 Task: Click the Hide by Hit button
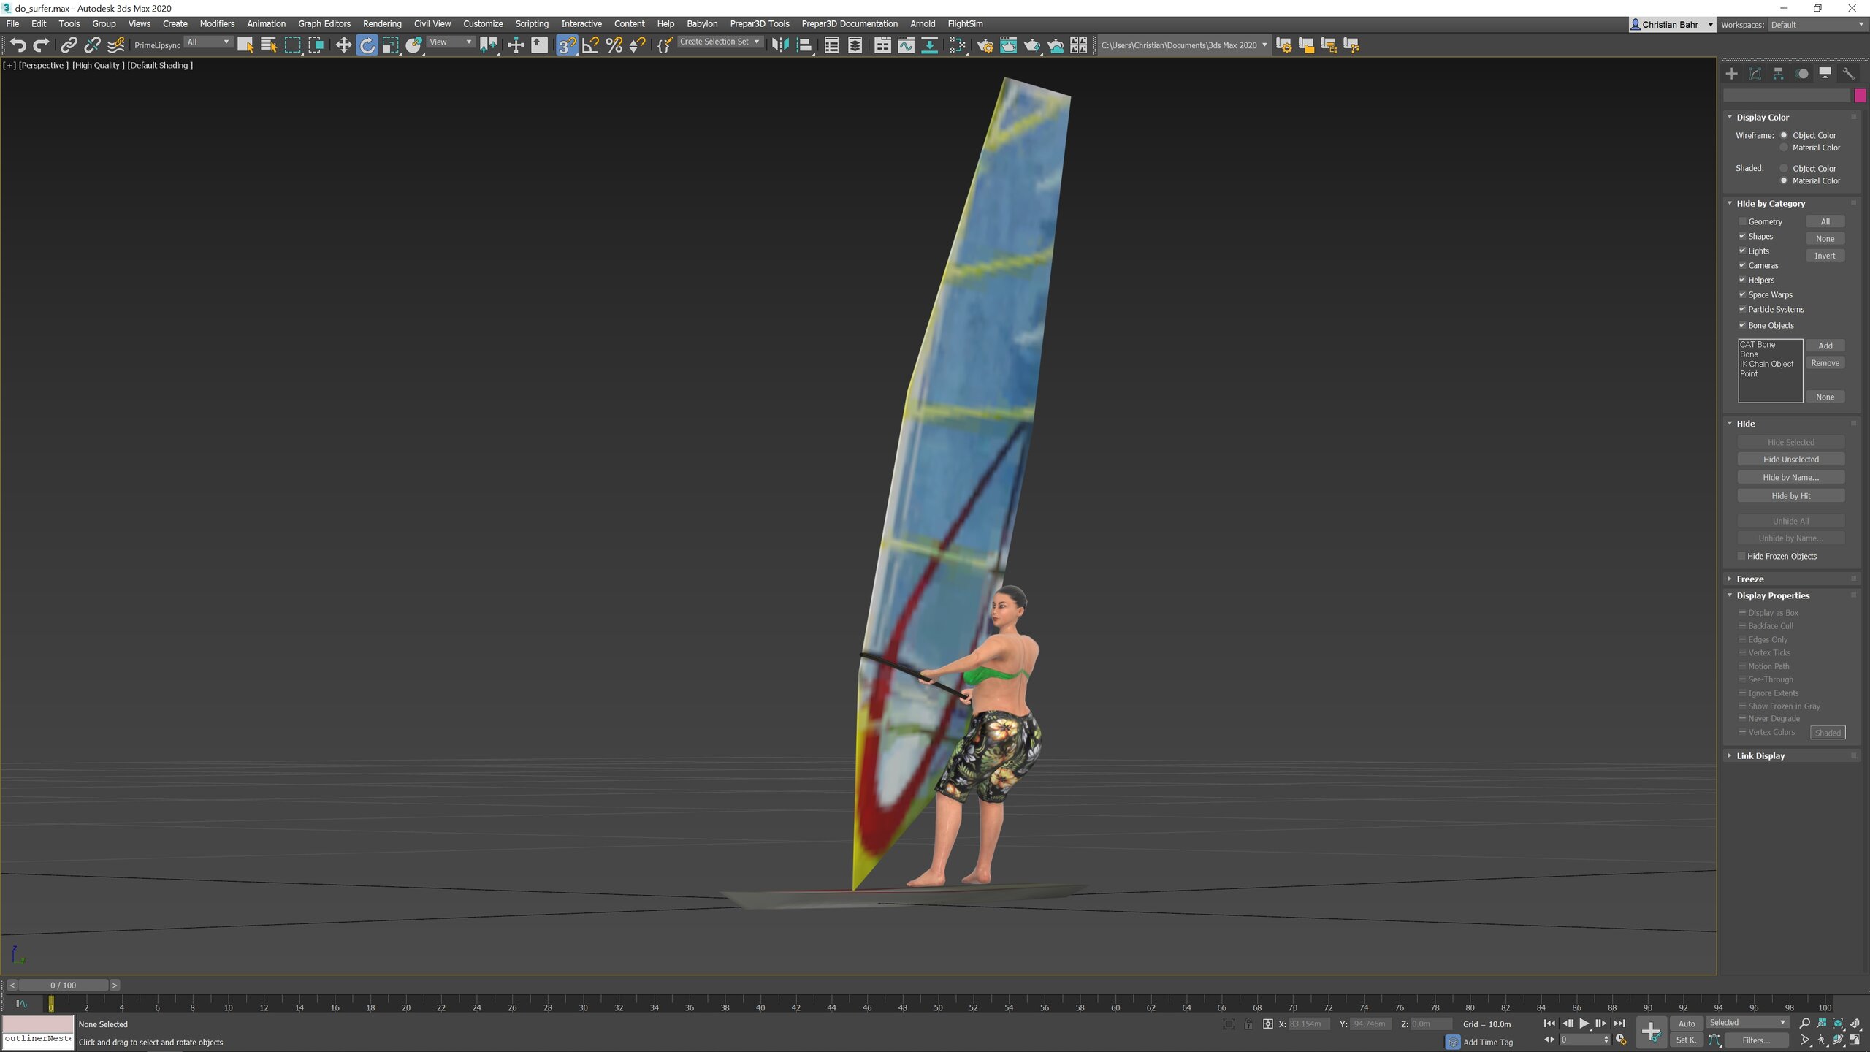1790,495
